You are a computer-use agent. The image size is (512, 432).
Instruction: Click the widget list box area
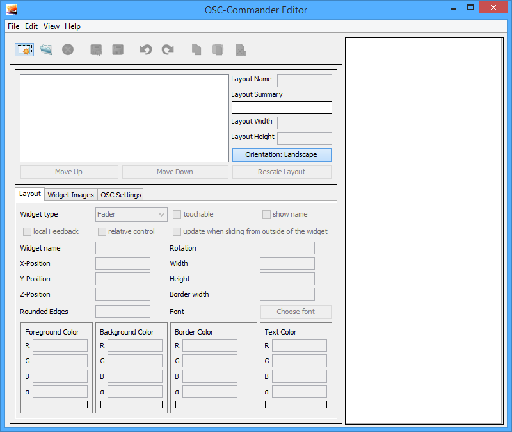(124, 119)
